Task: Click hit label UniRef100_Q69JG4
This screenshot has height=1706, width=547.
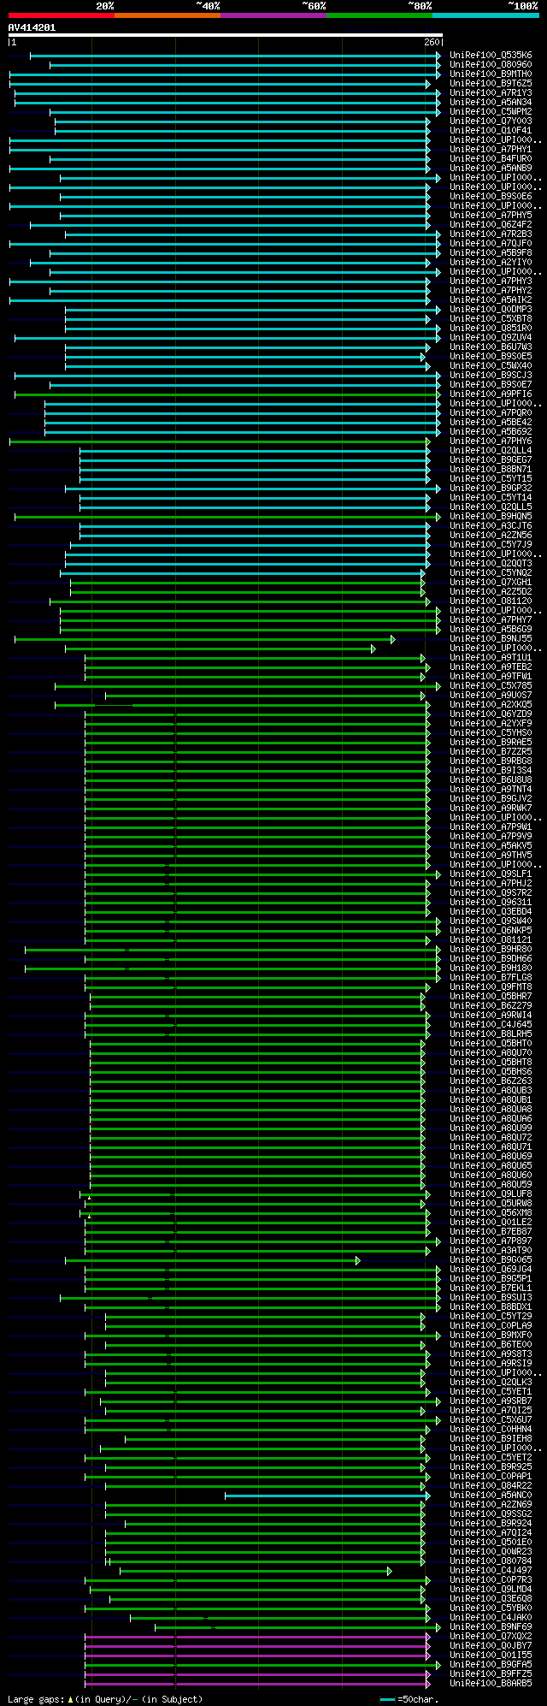Action: (491, 1270)
